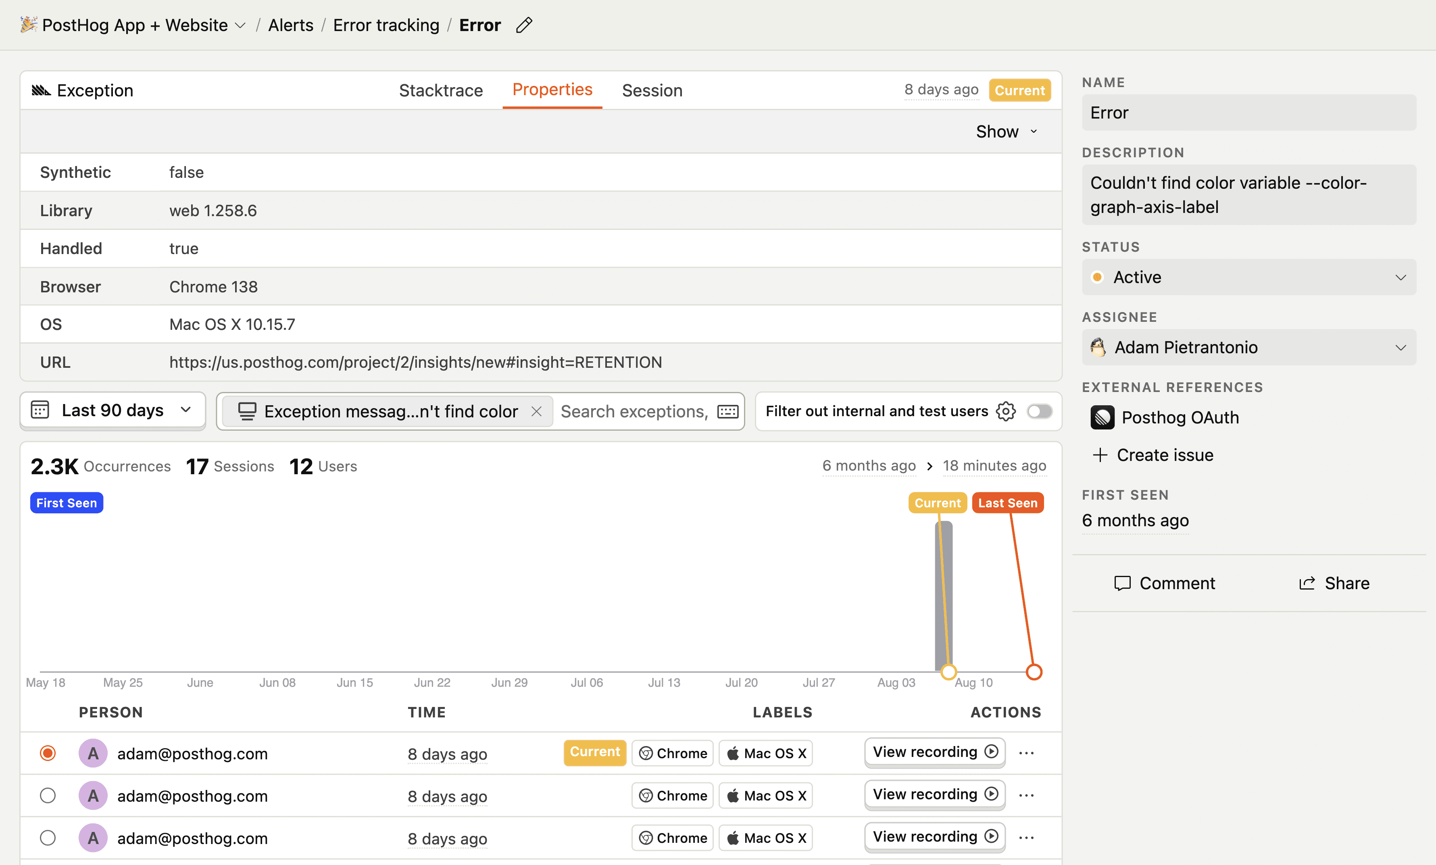
Task: Open the Assignee dropdown chevron
Action: (1401, 347)
